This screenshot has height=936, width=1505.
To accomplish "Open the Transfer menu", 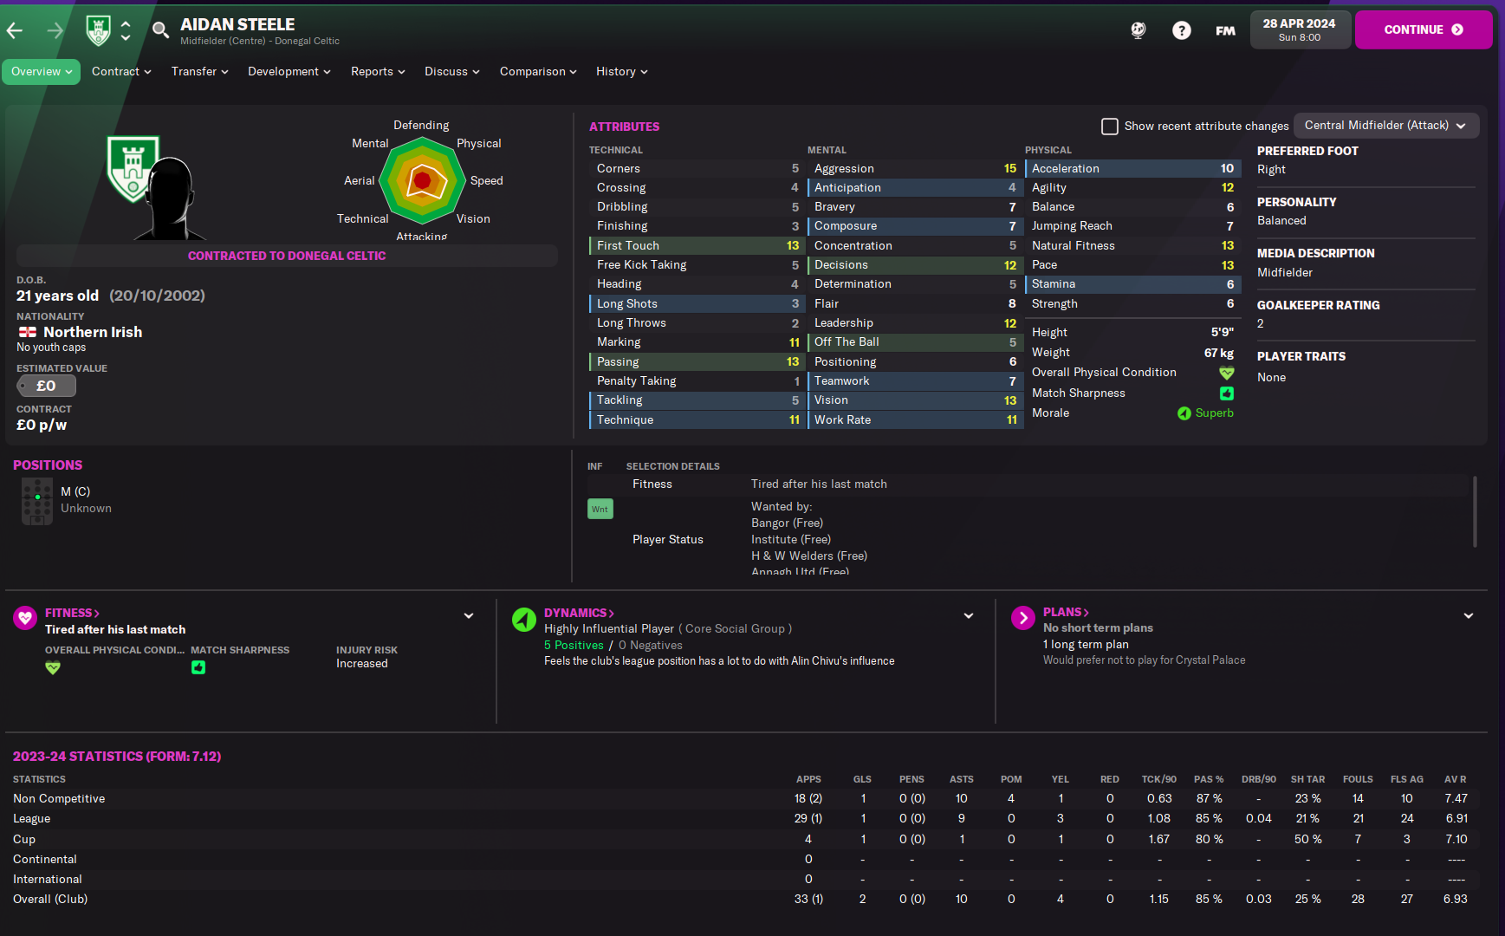I will tap(200, 72).
